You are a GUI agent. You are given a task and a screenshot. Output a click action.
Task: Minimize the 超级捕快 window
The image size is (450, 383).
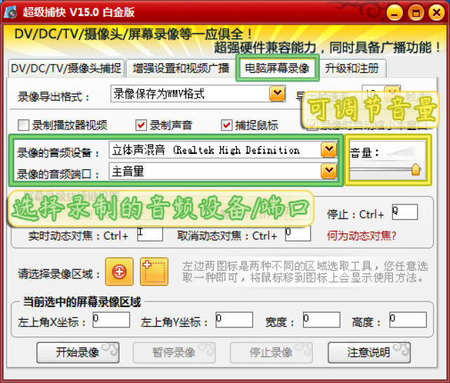click(x=394, y=13)
